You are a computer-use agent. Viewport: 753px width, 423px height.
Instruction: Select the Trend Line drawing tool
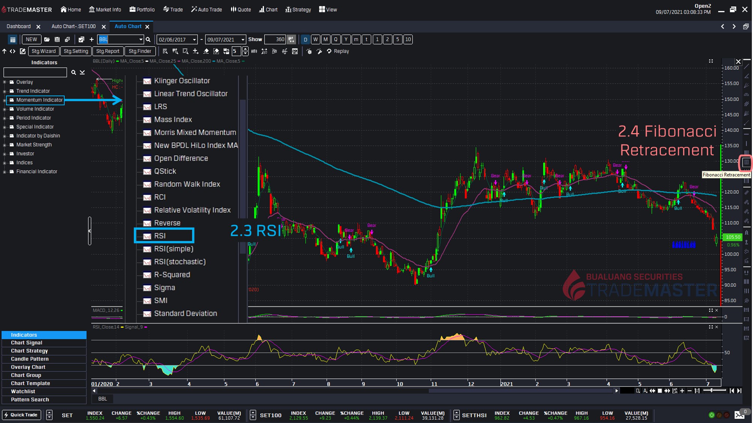pos(747,66)
